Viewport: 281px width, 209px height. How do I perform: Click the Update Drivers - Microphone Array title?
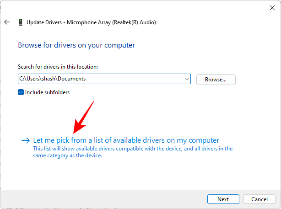point(91,22)
